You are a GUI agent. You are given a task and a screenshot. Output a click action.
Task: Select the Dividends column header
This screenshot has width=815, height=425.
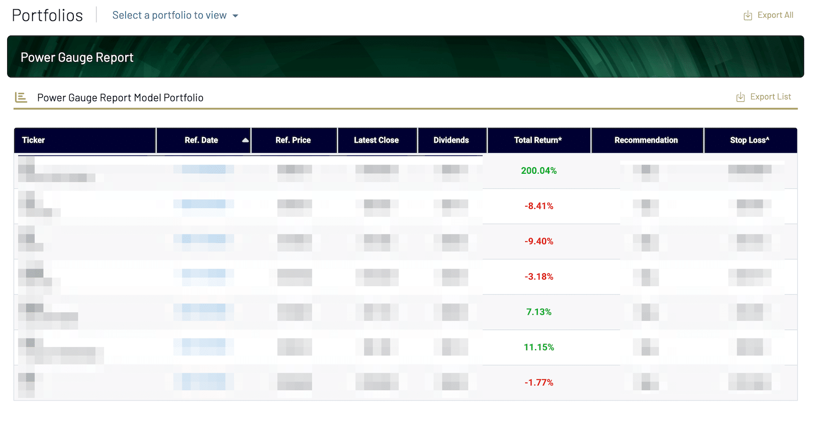pyautogui.click(x=451, y=140)
